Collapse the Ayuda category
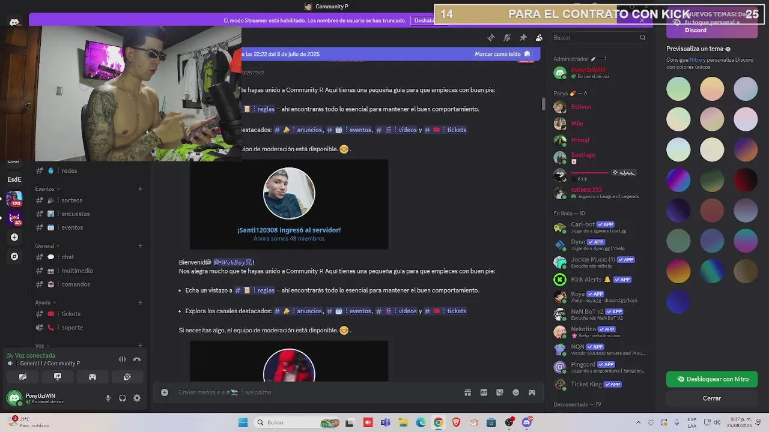This screenshot has width=769, height=432. coord(46,303)
